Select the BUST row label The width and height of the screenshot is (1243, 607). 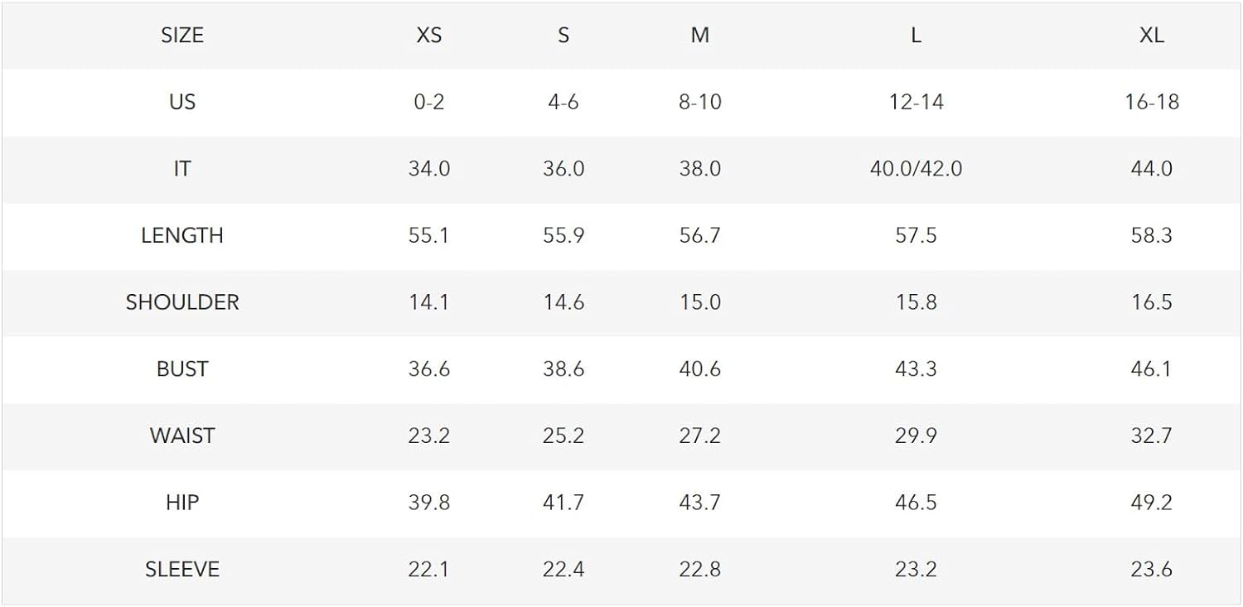[182, 369]
